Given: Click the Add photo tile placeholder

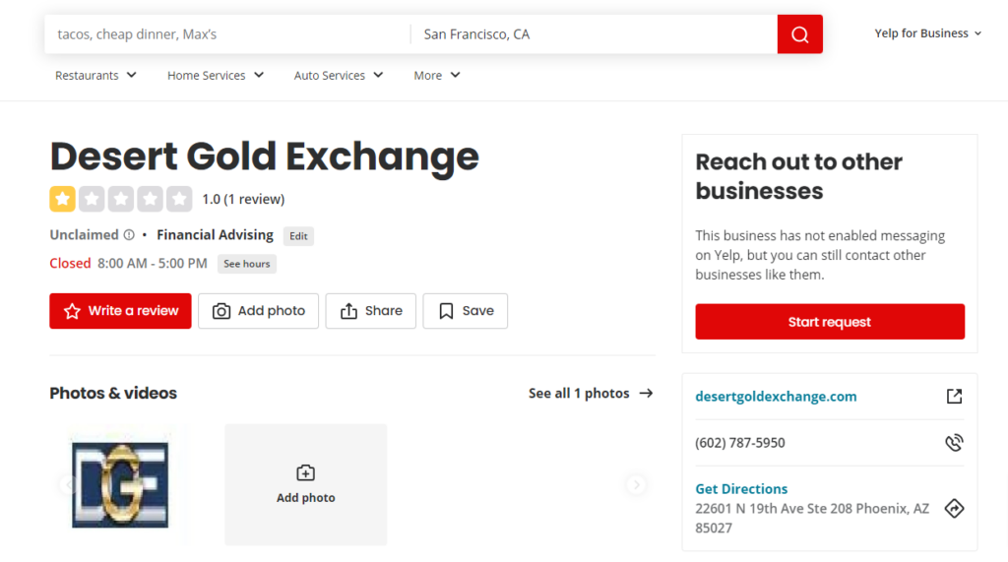Looking at the screenshot, I should tap(306, 485).
